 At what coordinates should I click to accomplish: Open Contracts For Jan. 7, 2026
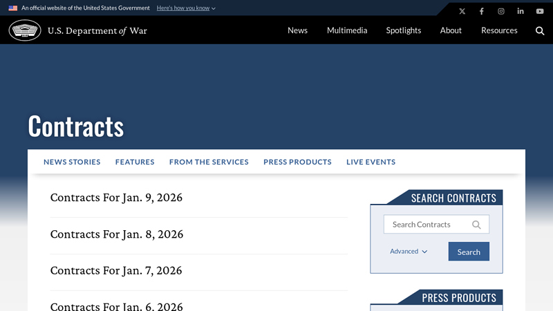[116, 270]
